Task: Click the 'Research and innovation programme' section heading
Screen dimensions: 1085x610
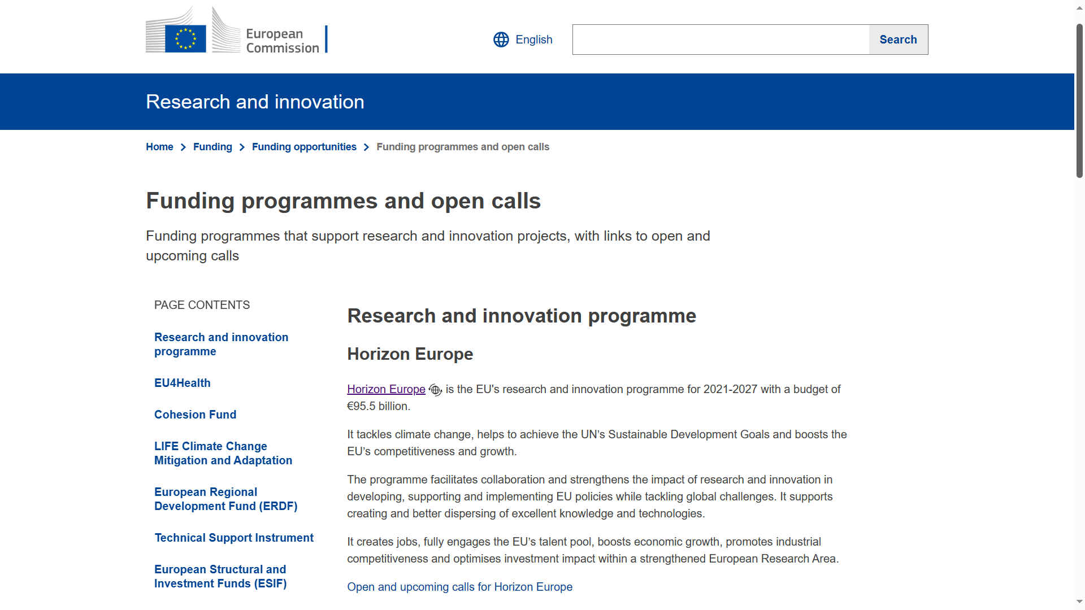Action: coord(522,316)
